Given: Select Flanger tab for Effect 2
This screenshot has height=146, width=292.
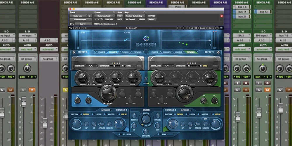Looking at the screenshot, I should click(x=167, y=52).
